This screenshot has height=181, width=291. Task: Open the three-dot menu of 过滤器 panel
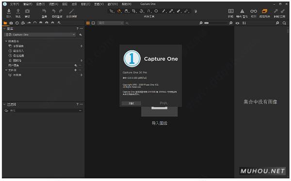(x=81, y=104)
